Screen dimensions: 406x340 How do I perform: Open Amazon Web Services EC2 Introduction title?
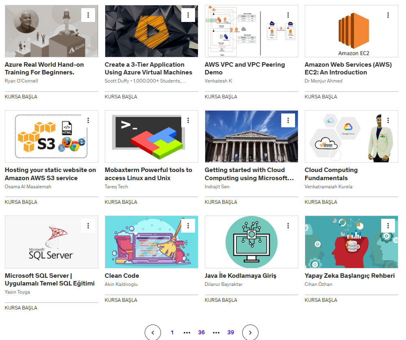pos(348,68)
